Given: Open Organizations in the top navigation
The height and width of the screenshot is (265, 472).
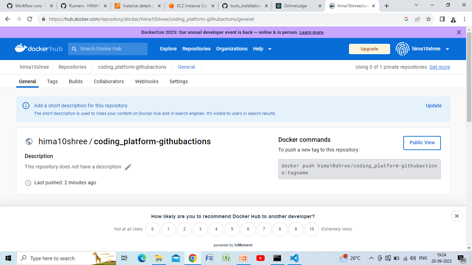Looking at the screenshot, I should (x=232, y=49).
